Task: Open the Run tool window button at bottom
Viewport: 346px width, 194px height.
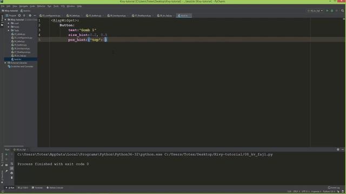Action: pyautogui.click(x=10, y=188)
